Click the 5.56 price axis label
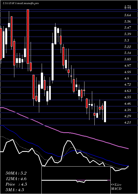The height and width of the screenshot is (194, 138). click(128, 22)
